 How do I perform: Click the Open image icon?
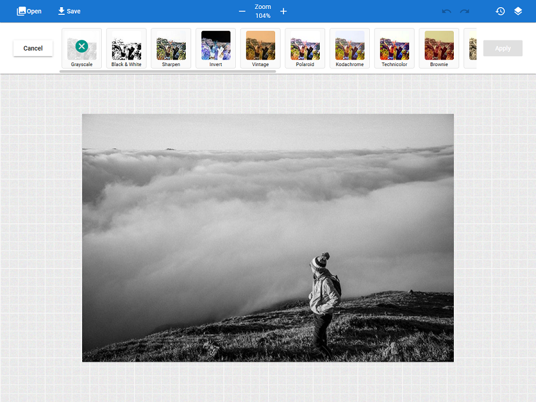point(20,11)
